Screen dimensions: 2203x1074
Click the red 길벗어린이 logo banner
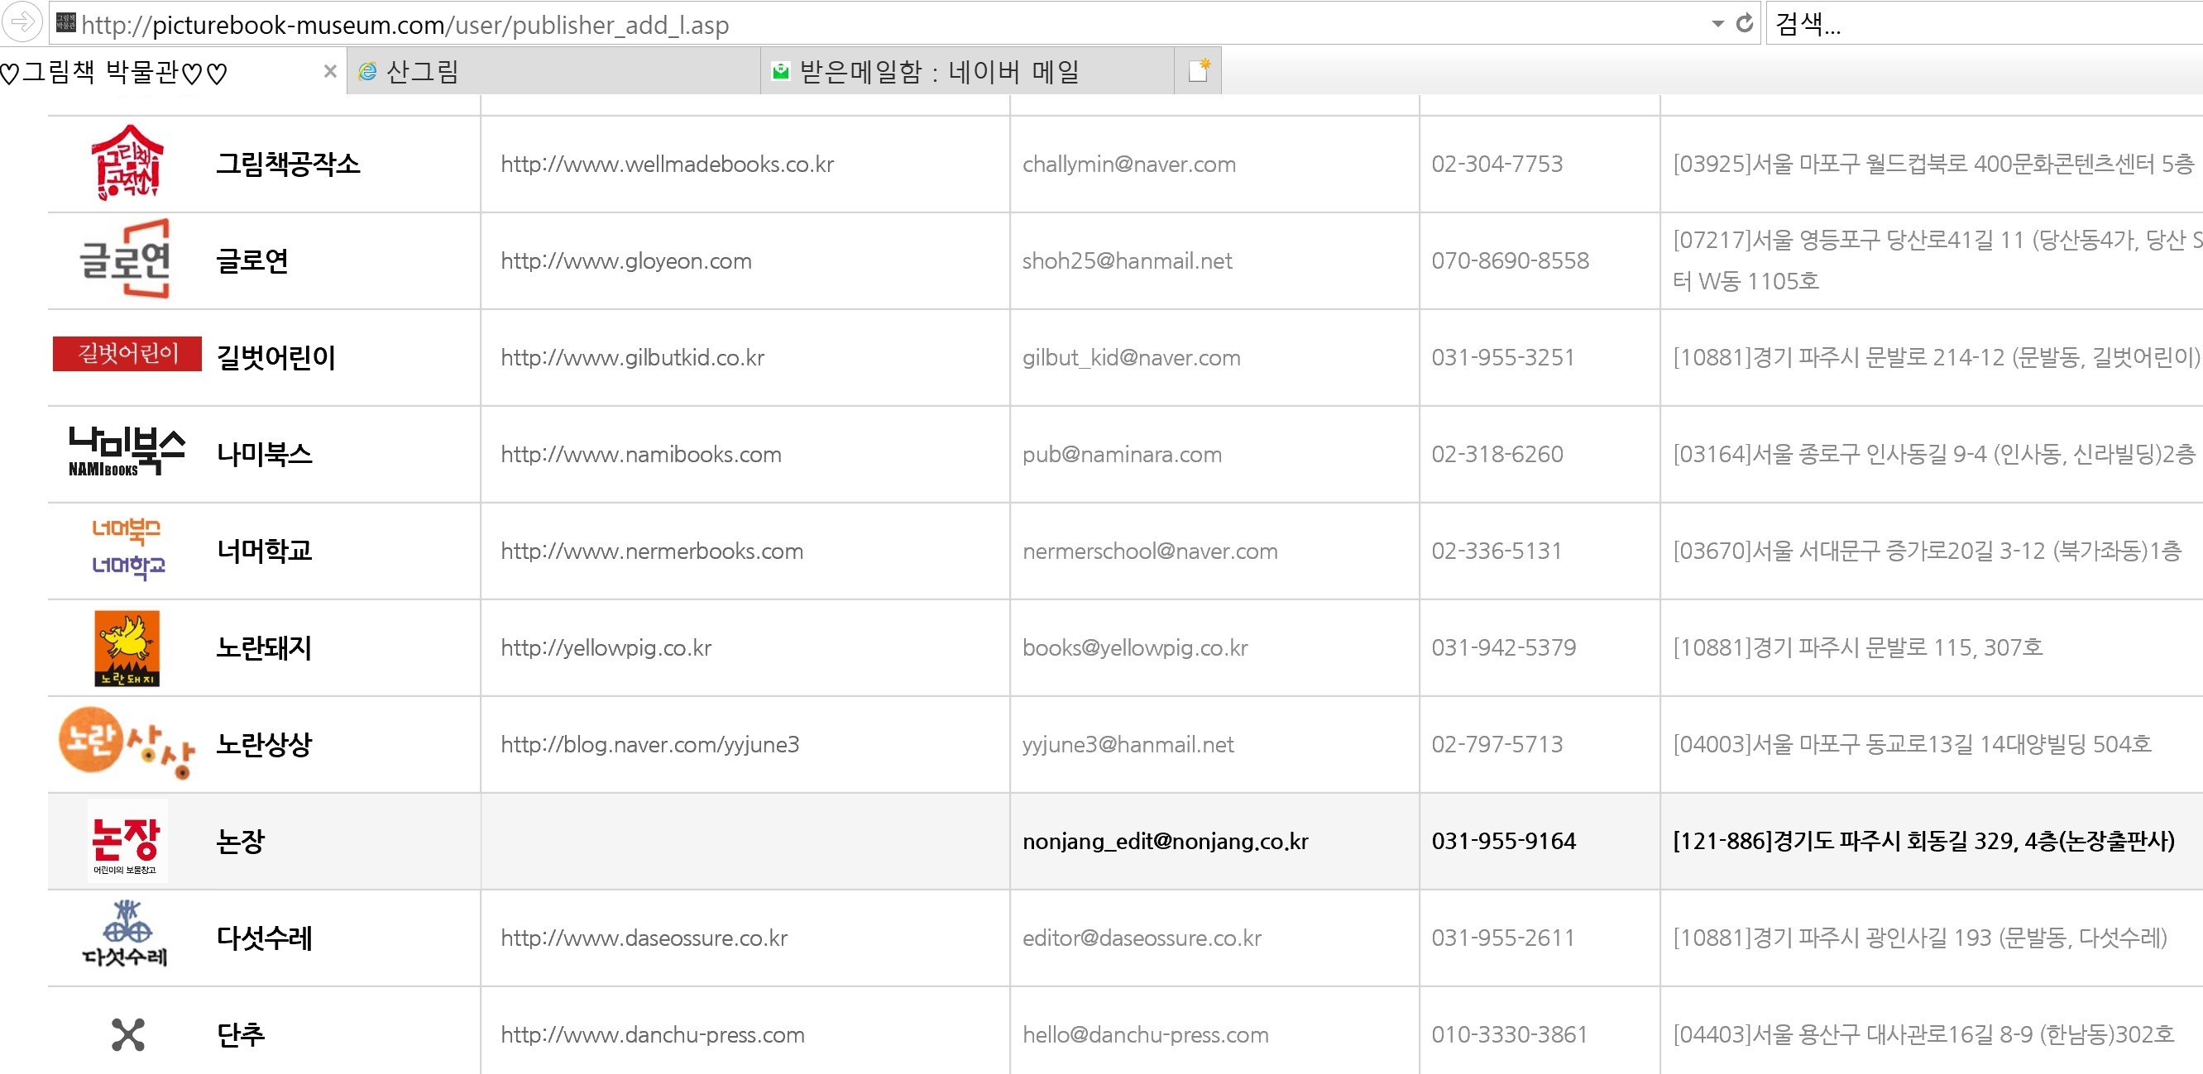[127, 353]
